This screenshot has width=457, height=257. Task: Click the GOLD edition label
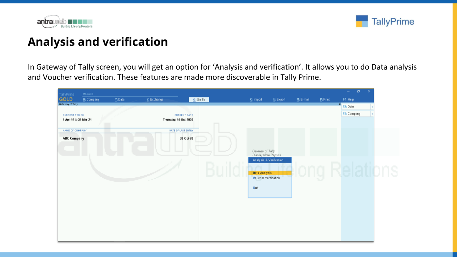[x=66, y=99]
